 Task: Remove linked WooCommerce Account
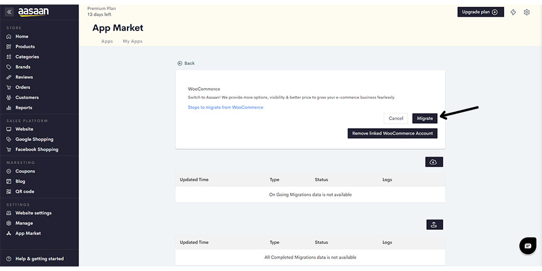(x=392, y=133)
